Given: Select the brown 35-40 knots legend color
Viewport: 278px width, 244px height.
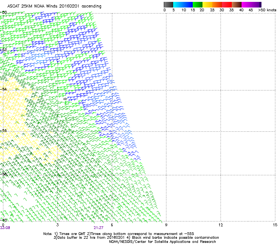Looking at the screenshot, I should tap(237, 5).
